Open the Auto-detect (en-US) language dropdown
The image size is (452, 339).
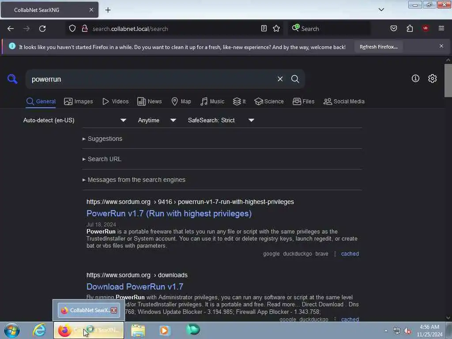coord(75,120)
